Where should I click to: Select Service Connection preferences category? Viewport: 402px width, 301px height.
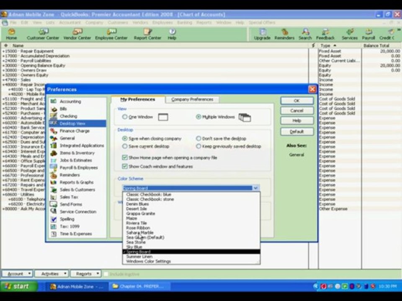(77, 212)
